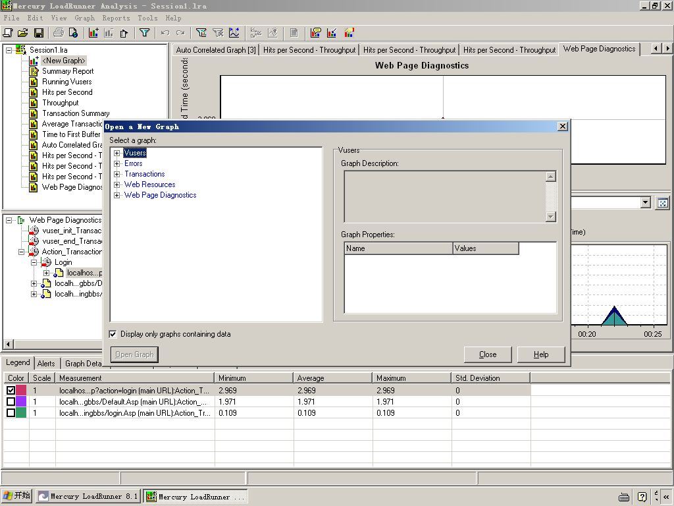Click the Help button in the dialog
The image size is (674, 506).
(x=541, y=354)
